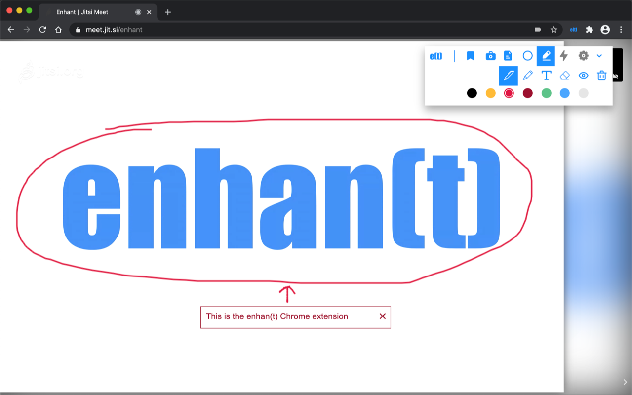Click the bookmark icon in enhan(t) toolbar
The width and height of the screenshot is (632, 395).
point(471,56)
